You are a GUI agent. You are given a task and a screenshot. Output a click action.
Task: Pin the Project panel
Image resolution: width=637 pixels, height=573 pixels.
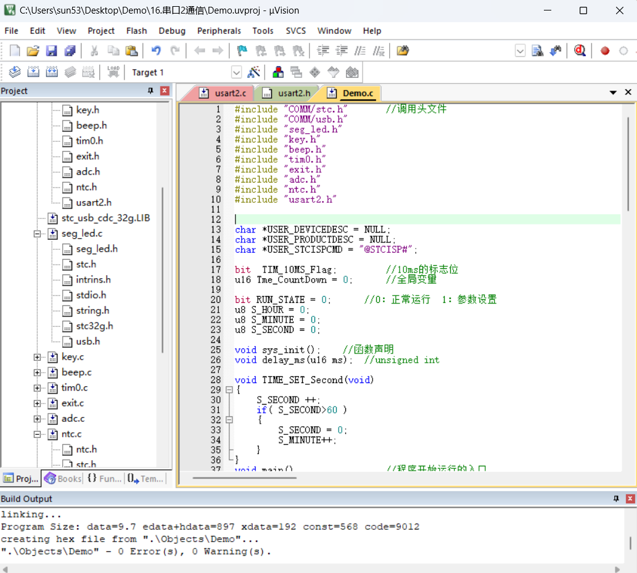[150, 91]
